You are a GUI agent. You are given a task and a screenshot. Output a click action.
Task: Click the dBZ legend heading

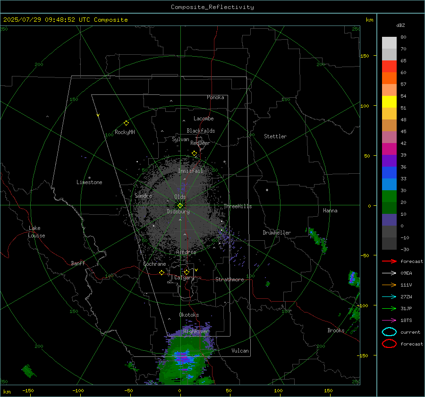400,25
